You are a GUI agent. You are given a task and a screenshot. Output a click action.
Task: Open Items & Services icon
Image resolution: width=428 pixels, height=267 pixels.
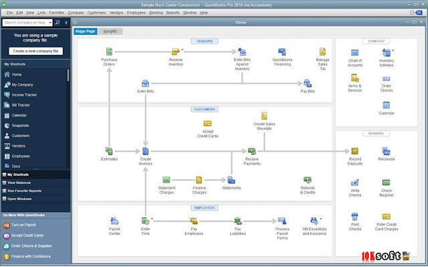[x=354, y=78]
